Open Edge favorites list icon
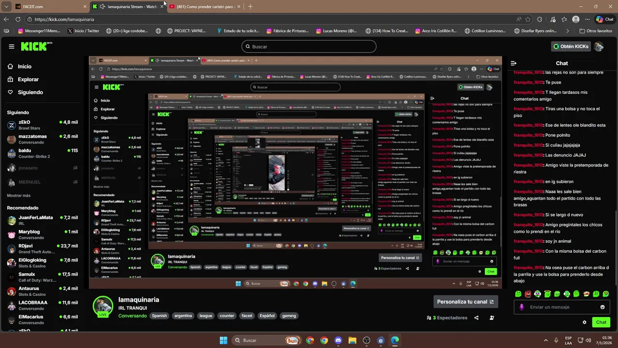The image size is (618, 348). click(564, 19)
